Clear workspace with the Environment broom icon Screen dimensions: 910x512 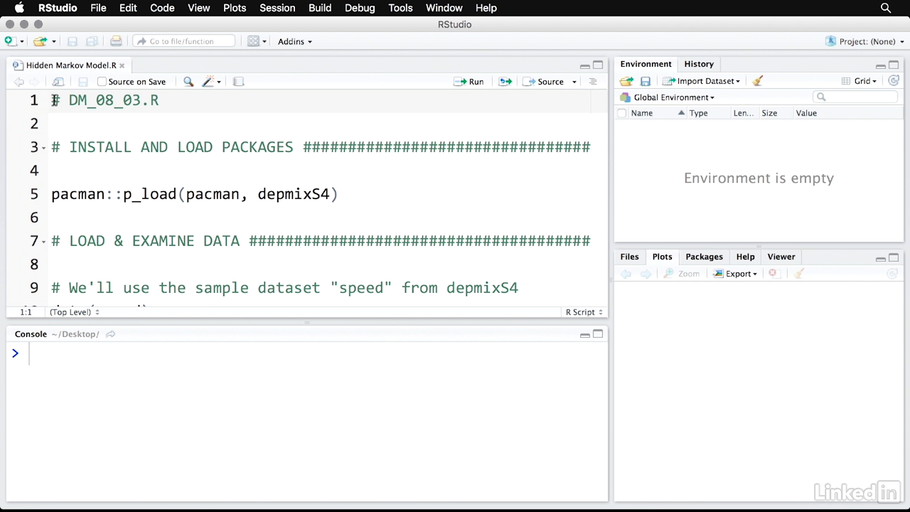[x=758, y=81]
